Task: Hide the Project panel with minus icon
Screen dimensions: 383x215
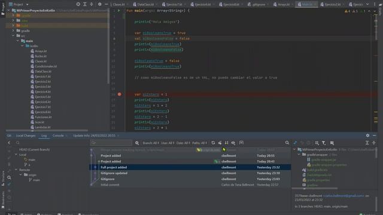Action: tap(107, 4)
